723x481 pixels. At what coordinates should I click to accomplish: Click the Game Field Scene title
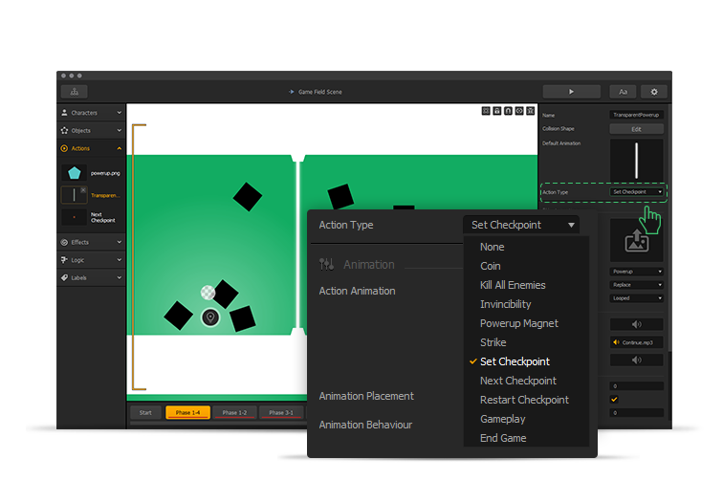[x=320, y=92]
